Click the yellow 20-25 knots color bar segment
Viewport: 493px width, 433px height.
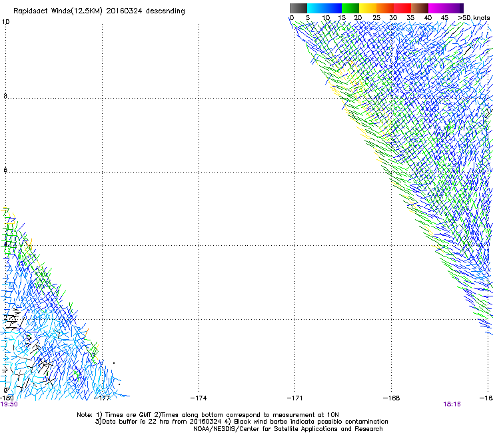pyautogui.click(x=368, y=8)
